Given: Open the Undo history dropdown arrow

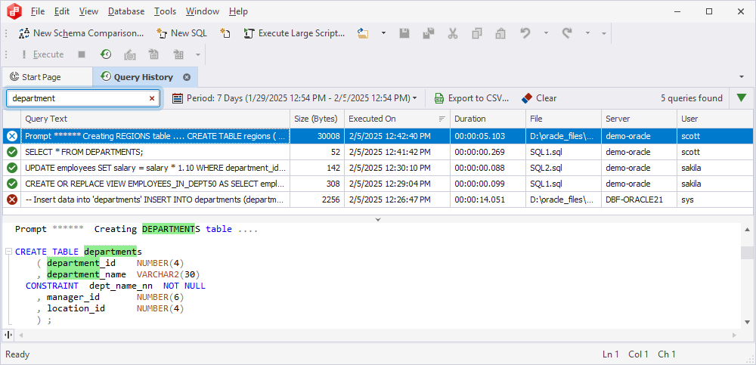Looking at the screenshot, I should pyautogui.click(x=547, y=33).
